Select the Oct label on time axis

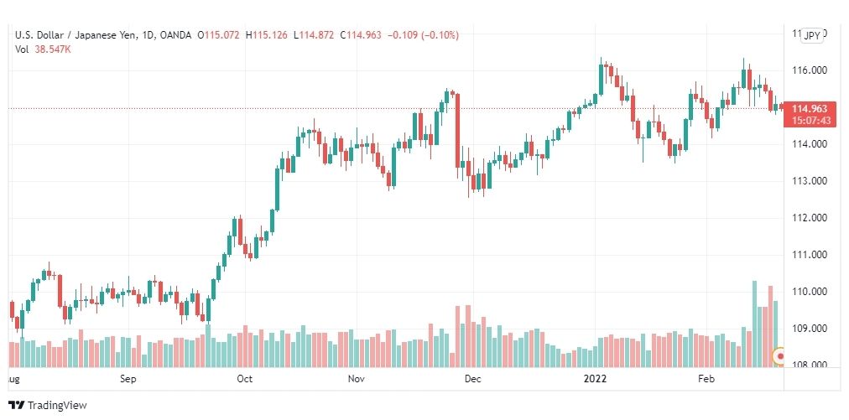[245, 379]
